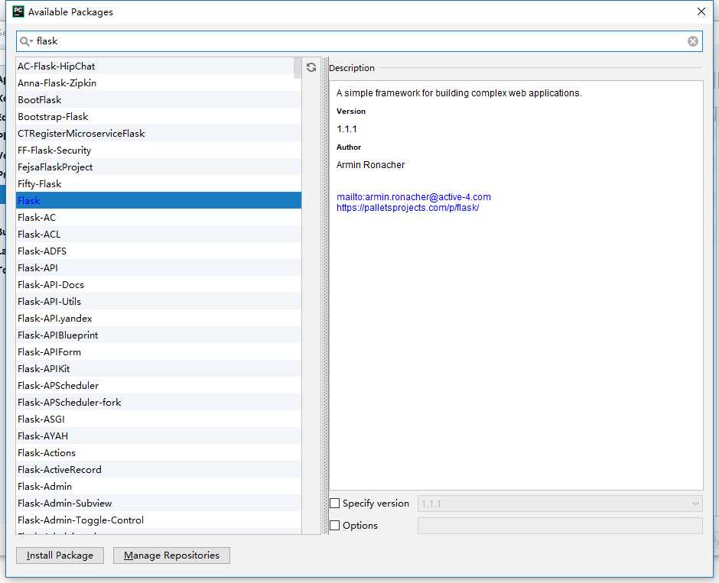Click the Manage Repositories button
Image resolution: width=719 pixels, height=583 pixels.
(171, 555)
